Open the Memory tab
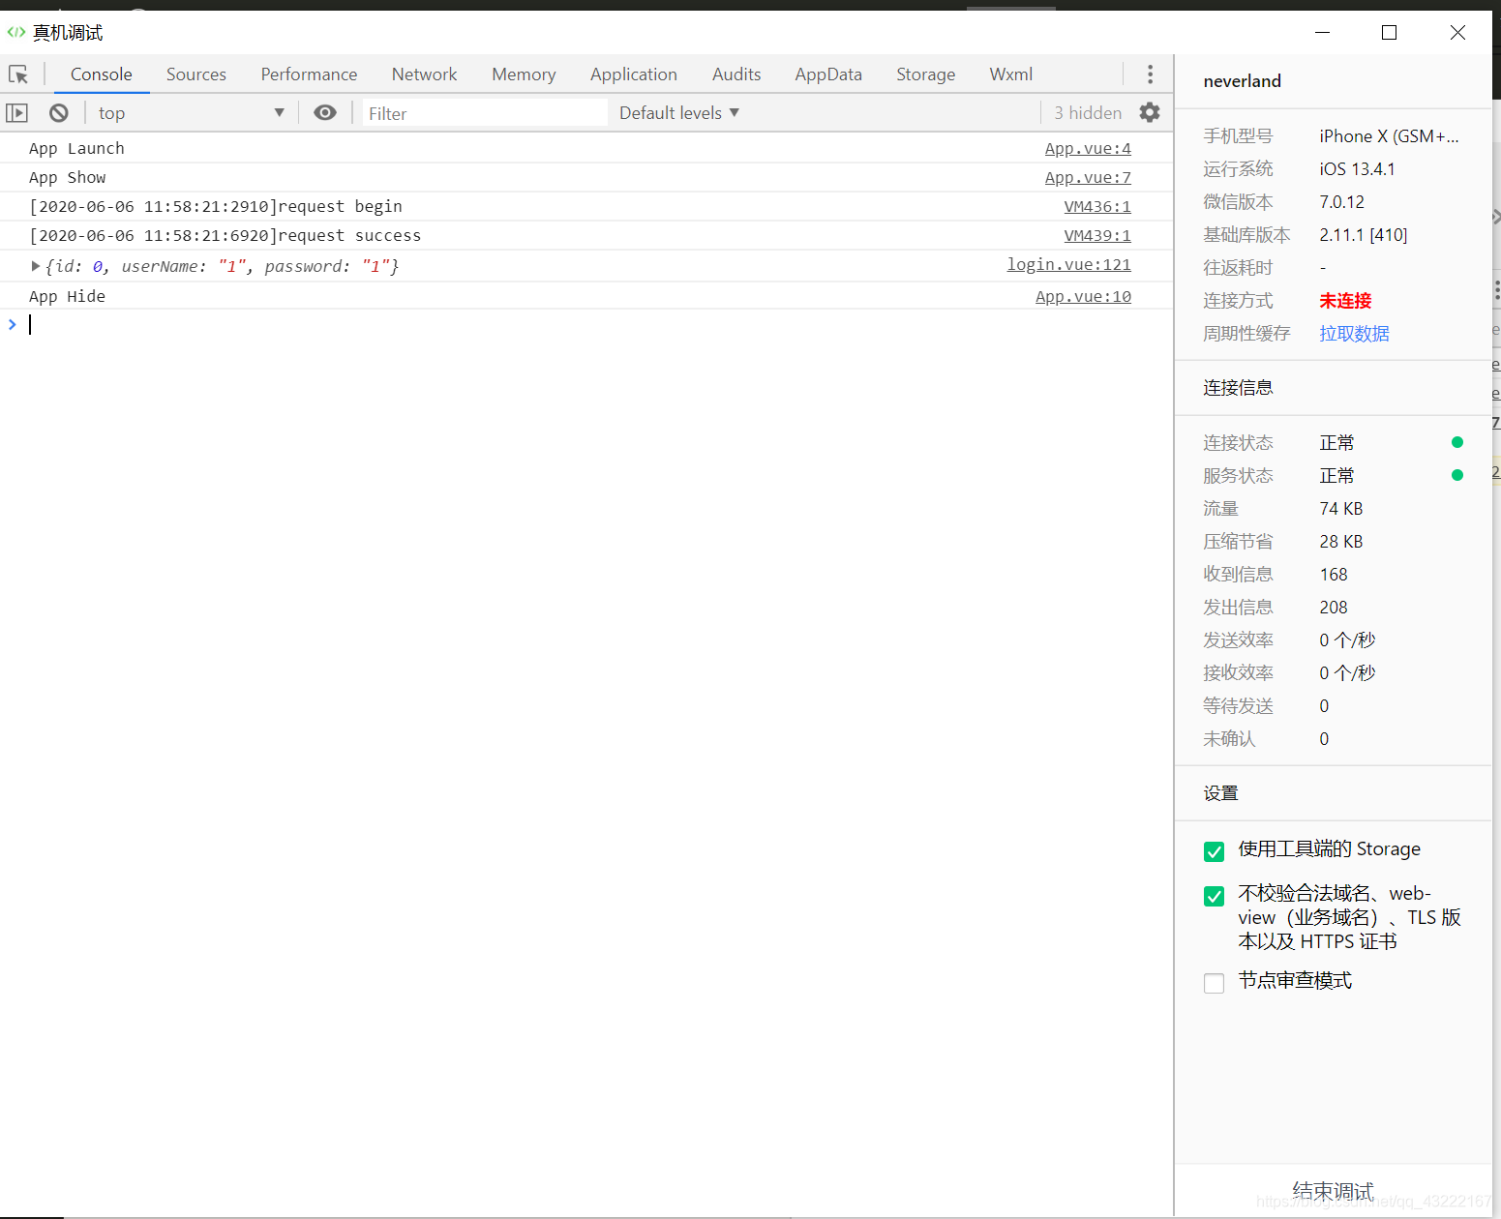This screenshot has height=1219, width=1501. point(524,74)
